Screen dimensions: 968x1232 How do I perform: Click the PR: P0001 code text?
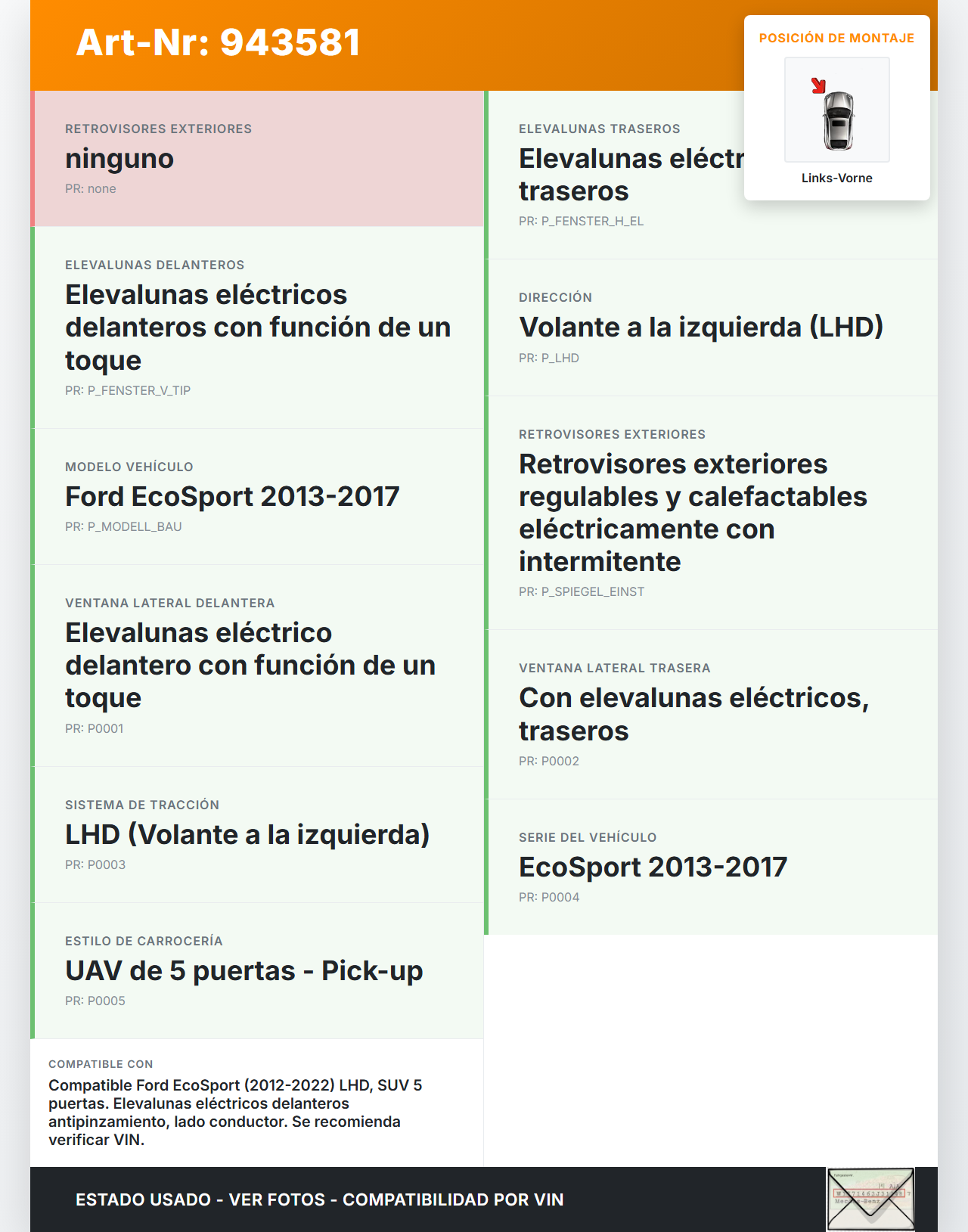(x=95, y=728)
